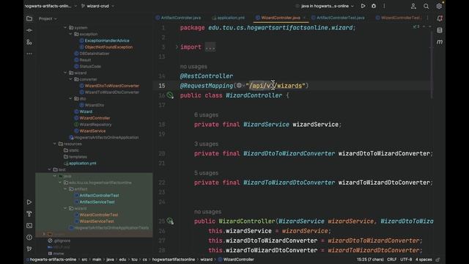Switch to ArtifactController.java tab
Image resolution: width=469 pixels, height=264 pixels.
(178, 18)
